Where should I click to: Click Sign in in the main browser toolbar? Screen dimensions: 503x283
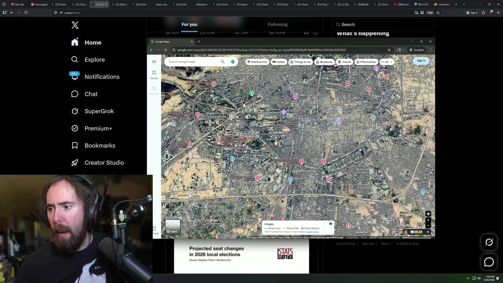(x=472, y=13)
